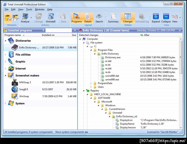Viewport: 187px width, 144px height.
Task: Switch to Changes details view
Action: [x=128, y=18]
